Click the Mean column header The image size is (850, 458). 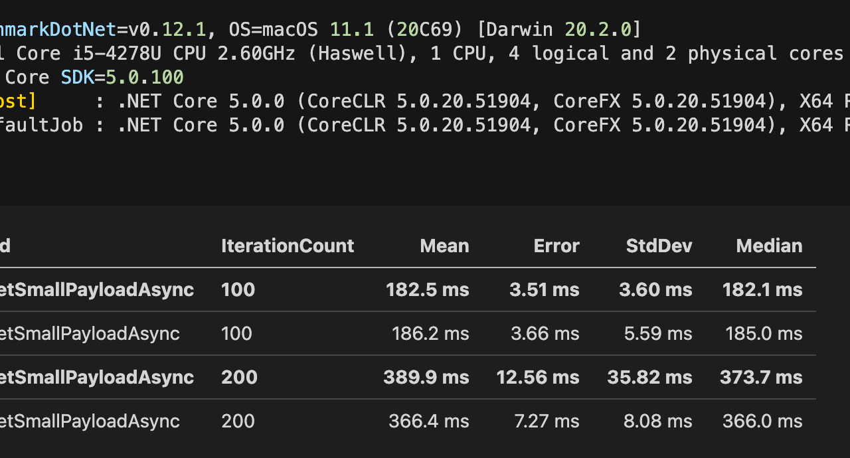[444, 246]
